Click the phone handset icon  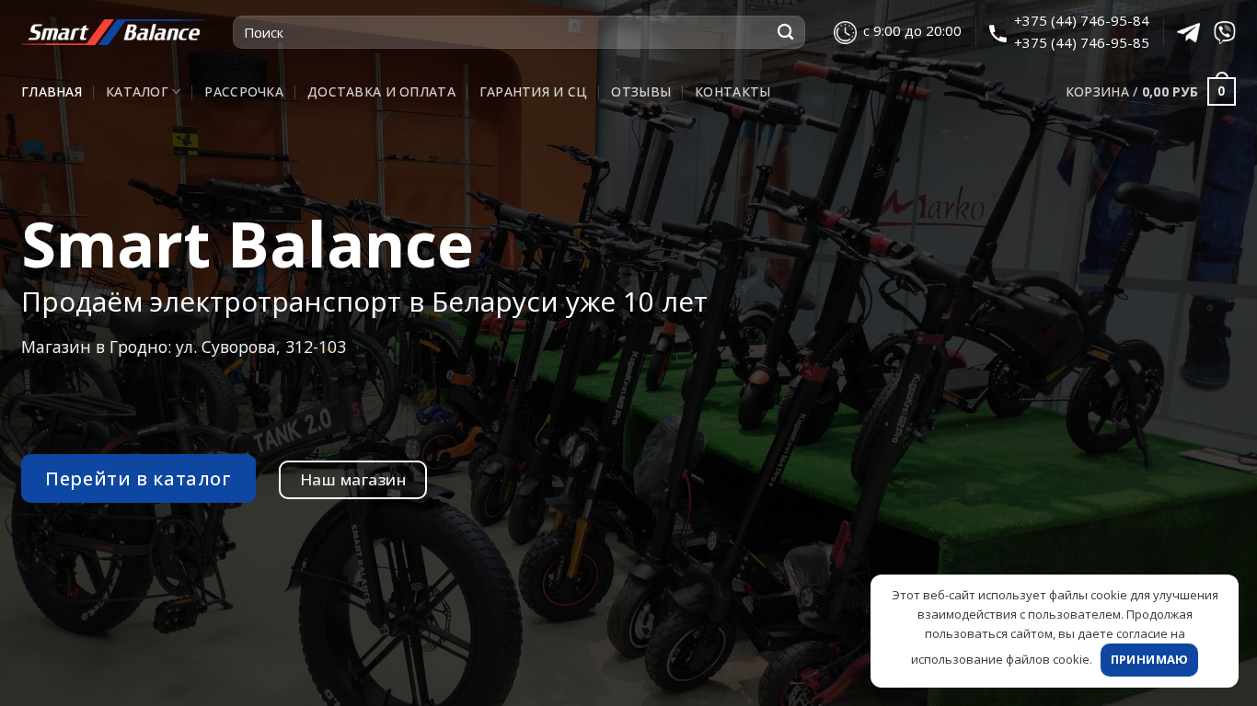(998, 33)
